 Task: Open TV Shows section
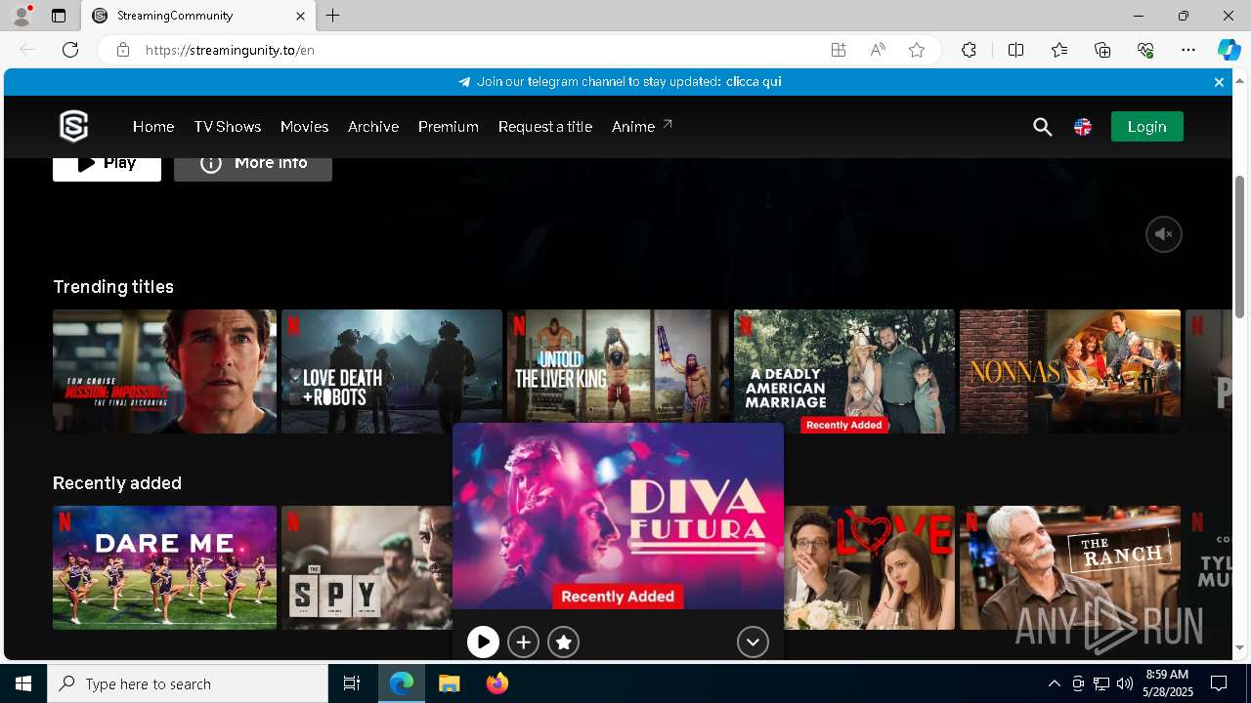click(227, 127)
